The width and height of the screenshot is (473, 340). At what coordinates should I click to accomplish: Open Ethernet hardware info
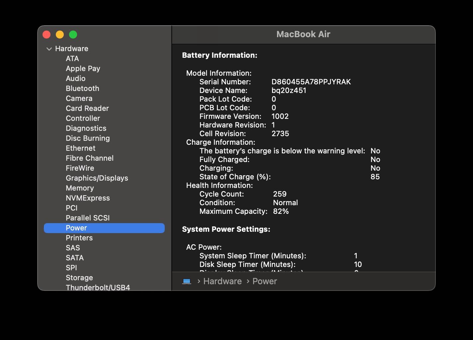(80, 148)
